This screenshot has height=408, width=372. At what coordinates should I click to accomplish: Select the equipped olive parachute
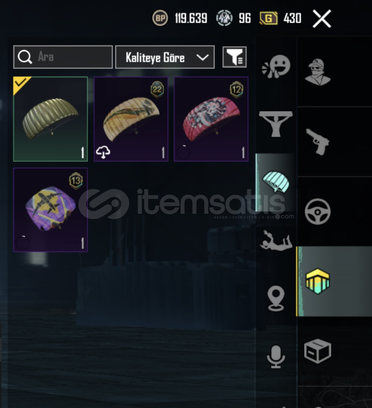coord(50,119)
